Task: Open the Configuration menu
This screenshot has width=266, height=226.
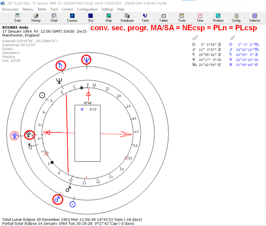Action: [x=87, y=9]
